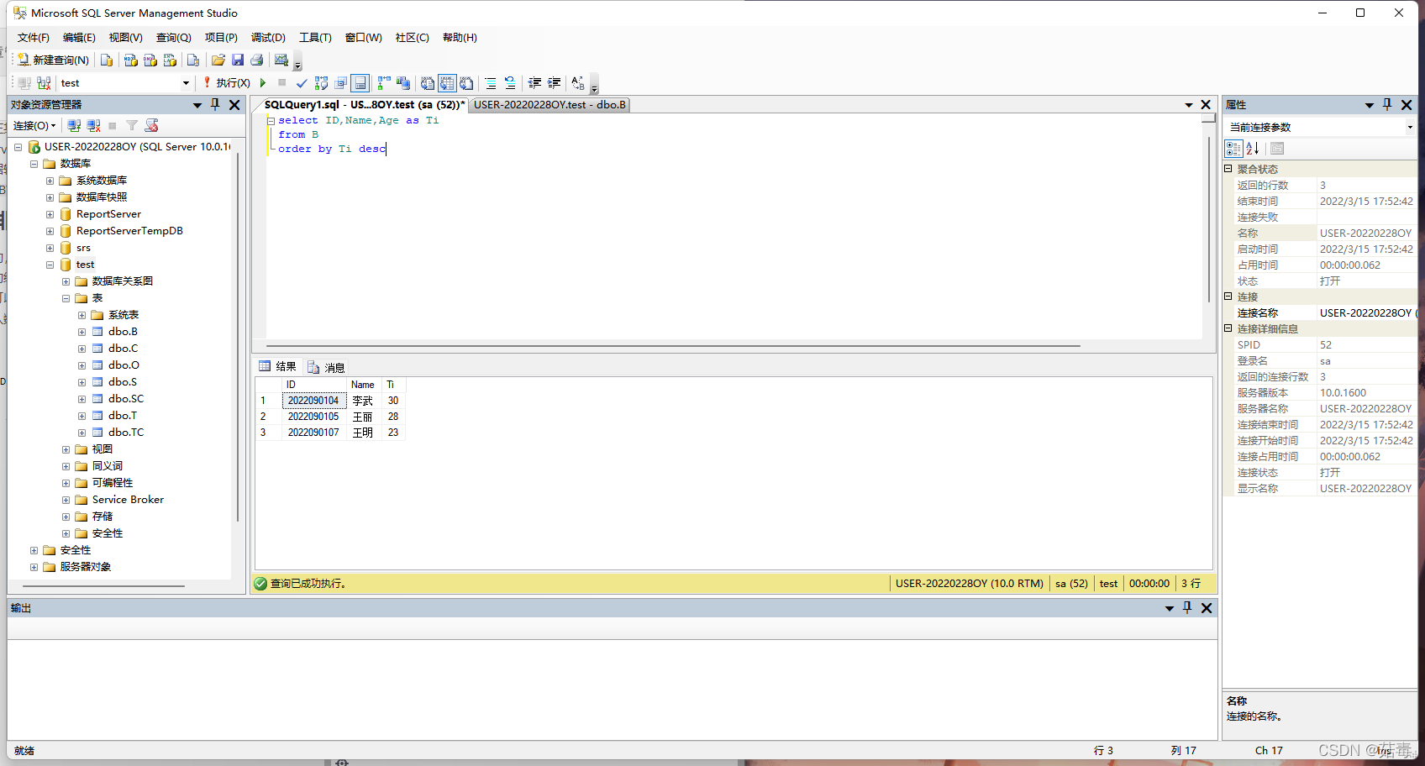Screen dimensions: 1425x766
Task: Click the Analysis Services DMX Query icon
Action: click(x=150, y=60)
